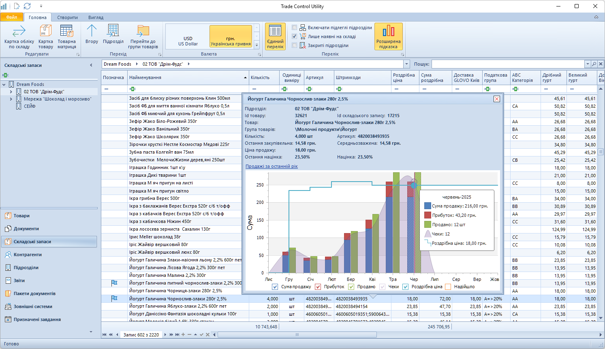Toggle the Прибуток chart legend checkbox
The width and height of the screenshot is (605, 349).
click(318, 287)
